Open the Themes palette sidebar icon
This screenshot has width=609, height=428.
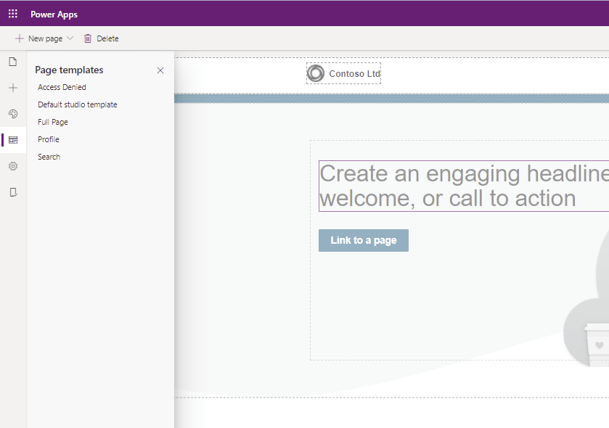tap(13, 114)
